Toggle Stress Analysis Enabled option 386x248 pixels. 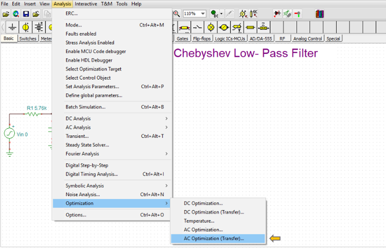(x=90, y=42)
